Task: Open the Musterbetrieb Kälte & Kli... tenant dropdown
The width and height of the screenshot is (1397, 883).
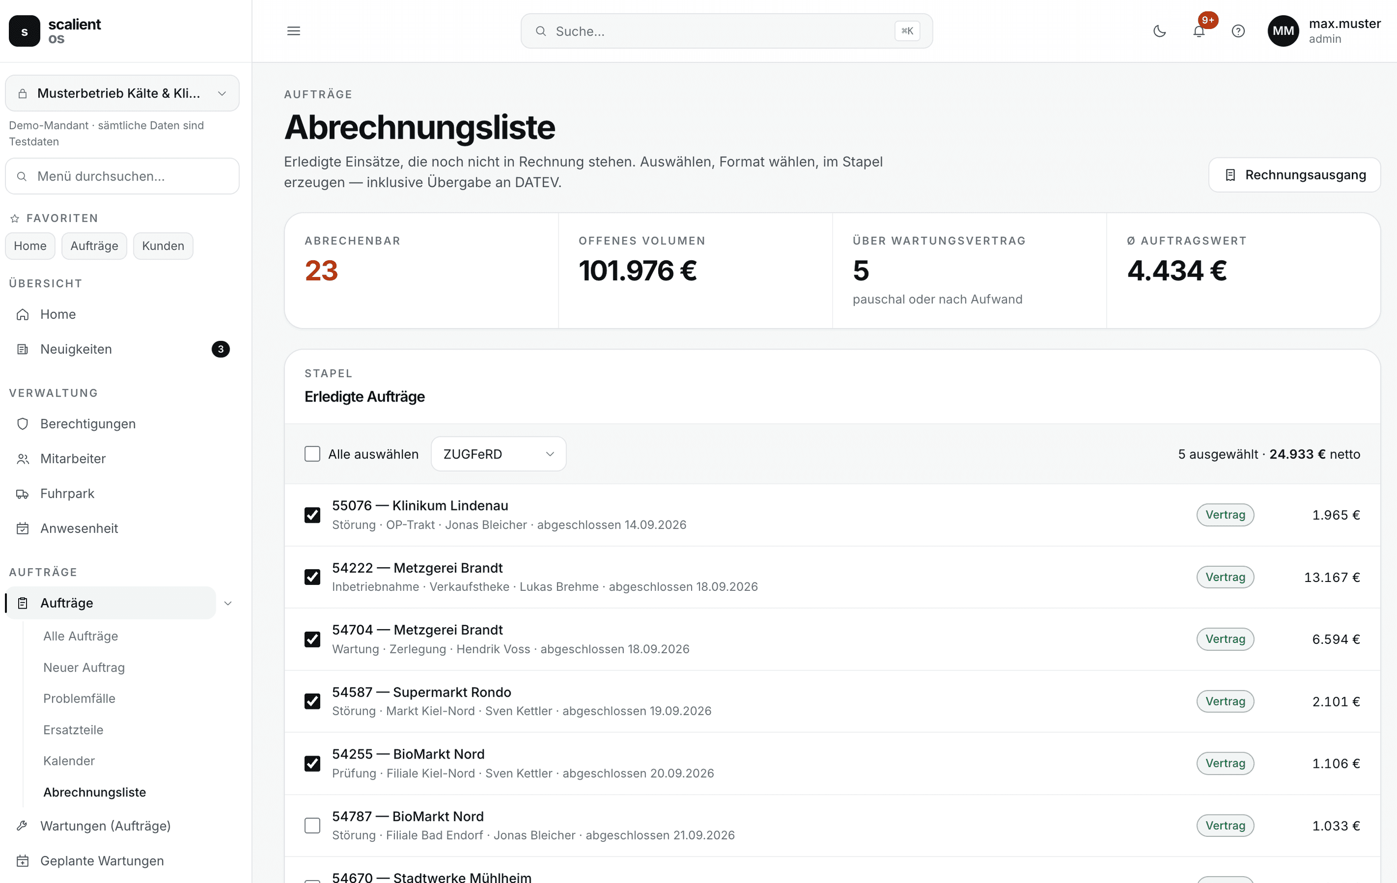Action: 122,93
